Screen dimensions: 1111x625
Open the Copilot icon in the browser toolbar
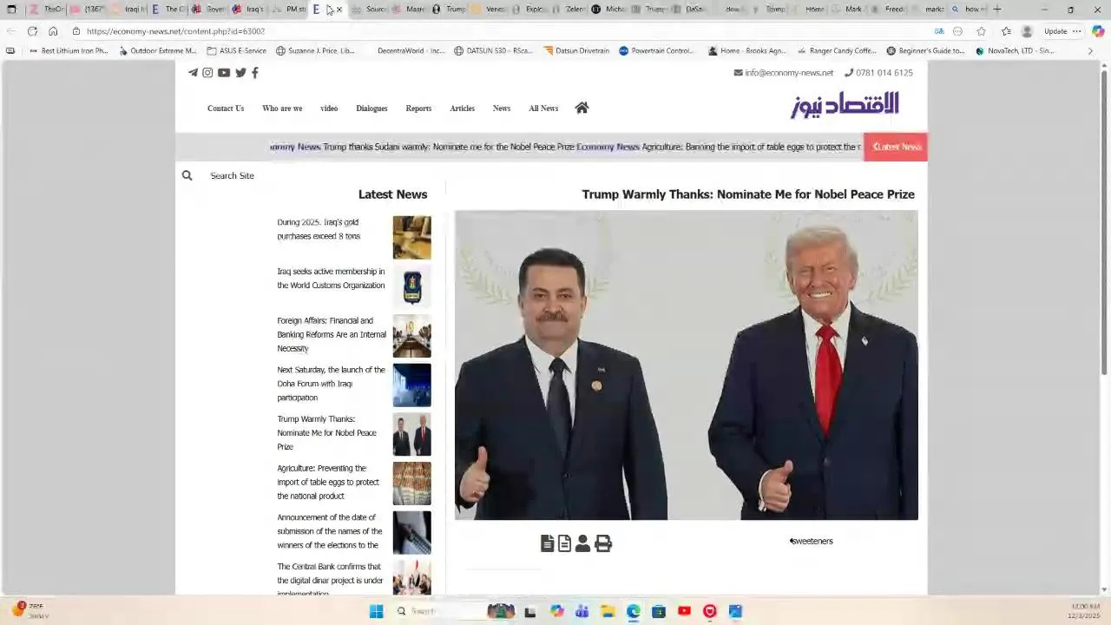pyautogui.click(x=1098, y=31)
